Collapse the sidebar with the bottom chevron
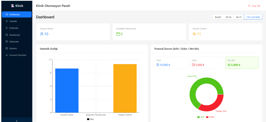 pyautogui.click(x=17, y=121)
